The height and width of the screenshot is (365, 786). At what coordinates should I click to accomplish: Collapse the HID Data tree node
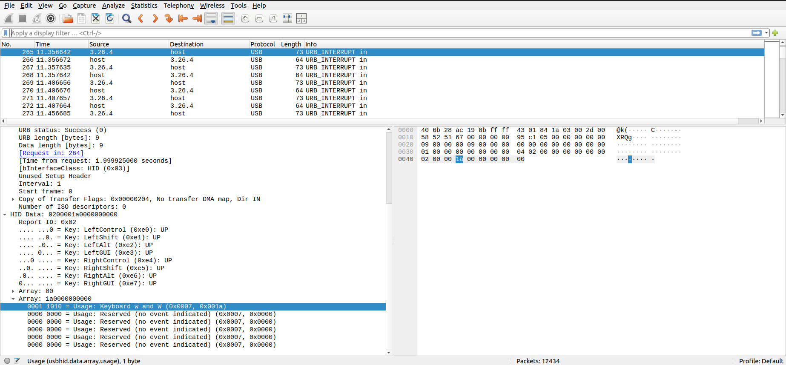pos(5,215)
